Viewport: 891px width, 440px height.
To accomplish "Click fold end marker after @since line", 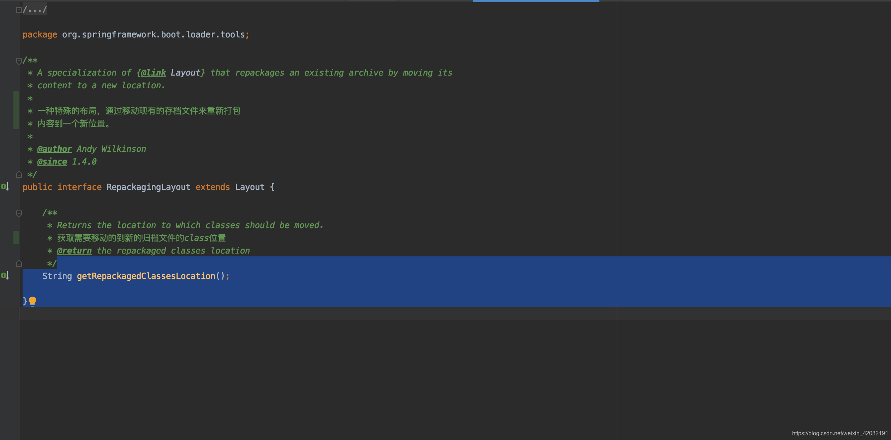I will click(19, 175).
